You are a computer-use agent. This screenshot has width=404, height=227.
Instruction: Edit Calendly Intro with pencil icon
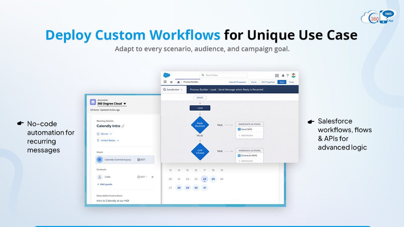[123, 126]
